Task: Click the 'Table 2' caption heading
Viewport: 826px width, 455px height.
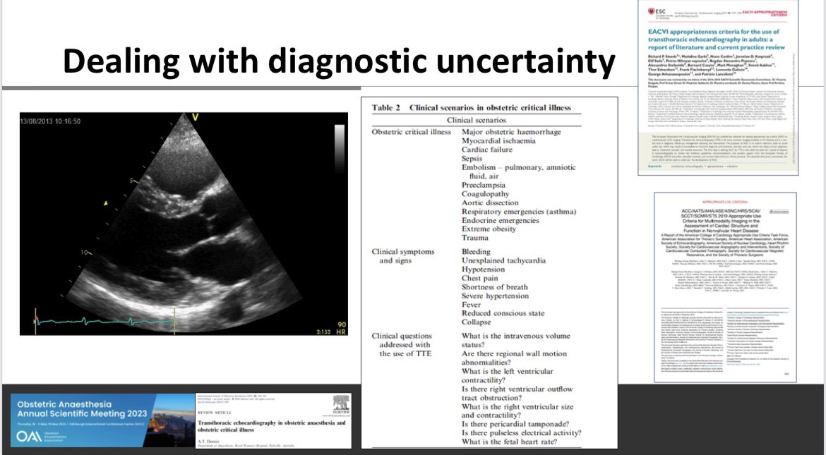Action: tap(471, 107)
